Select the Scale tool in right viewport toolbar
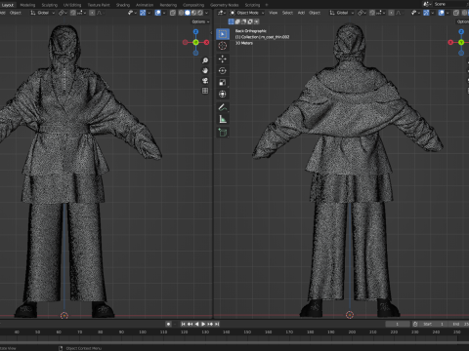Screen dimensions: 469x351 223,82
